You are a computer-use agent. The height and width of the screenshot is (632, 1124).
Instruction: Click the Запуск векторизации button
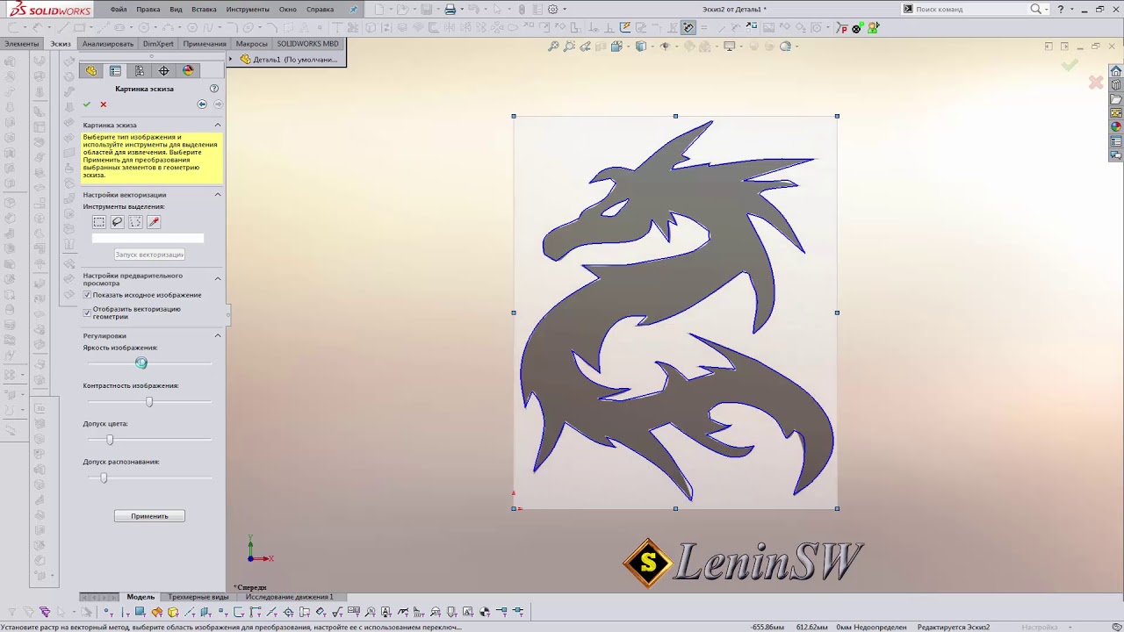coord(149,255)
